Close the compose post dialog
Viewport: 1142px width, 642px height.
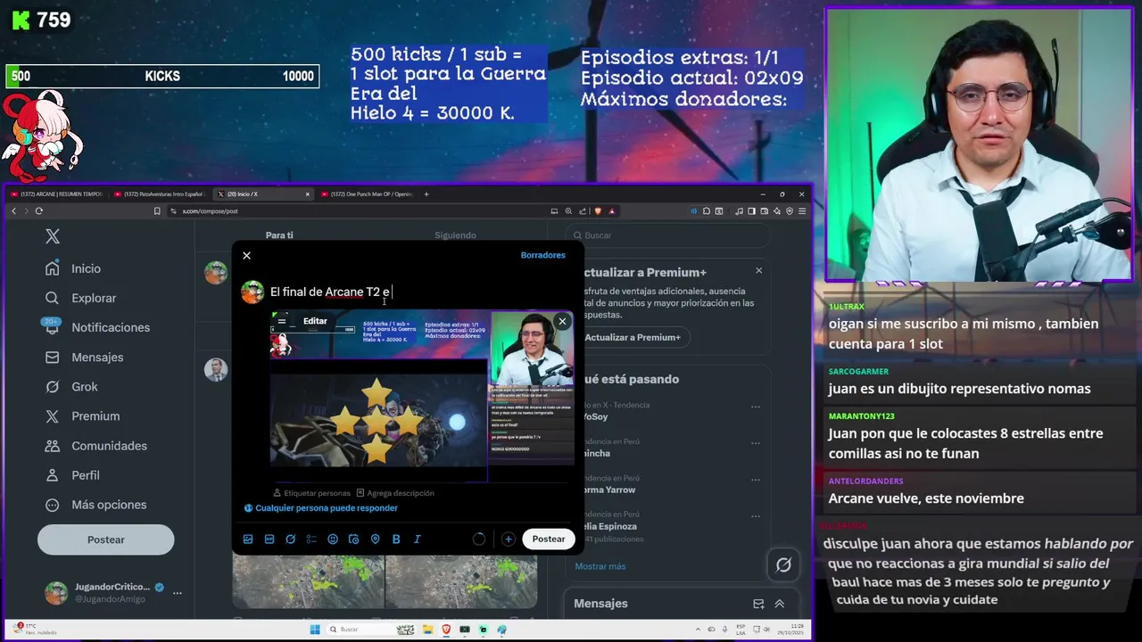pyautogui.click(x=247, y=256)
